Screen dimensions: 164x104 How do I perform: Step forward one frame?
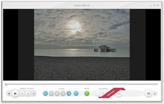tap(28, 93)
